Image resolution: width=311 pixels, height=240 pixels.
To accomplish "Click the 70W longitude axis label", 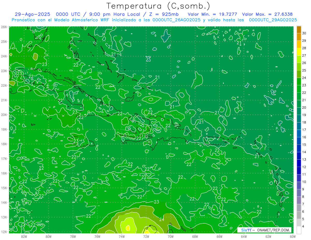I will coord(171,236).
